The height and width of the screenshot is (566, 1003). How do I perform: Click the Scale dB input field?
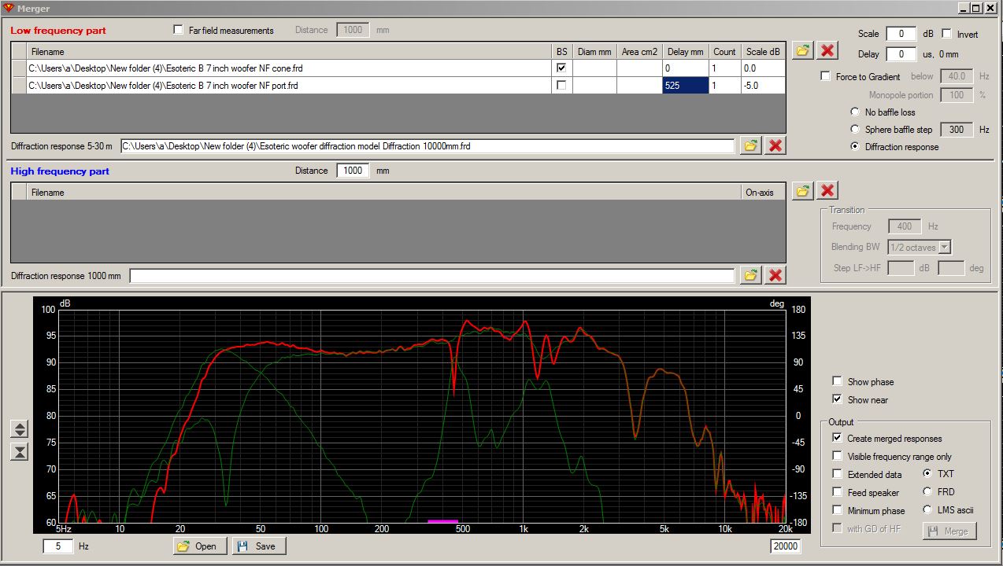(901, 34)
